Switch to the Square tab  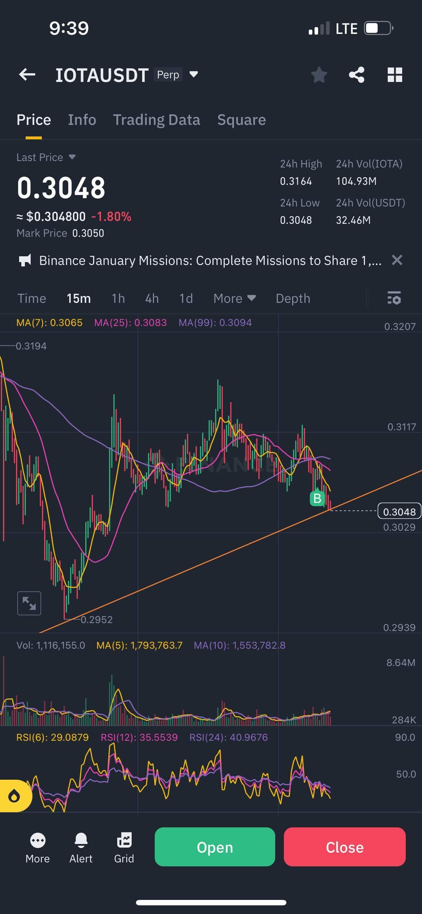coord(241,120)
